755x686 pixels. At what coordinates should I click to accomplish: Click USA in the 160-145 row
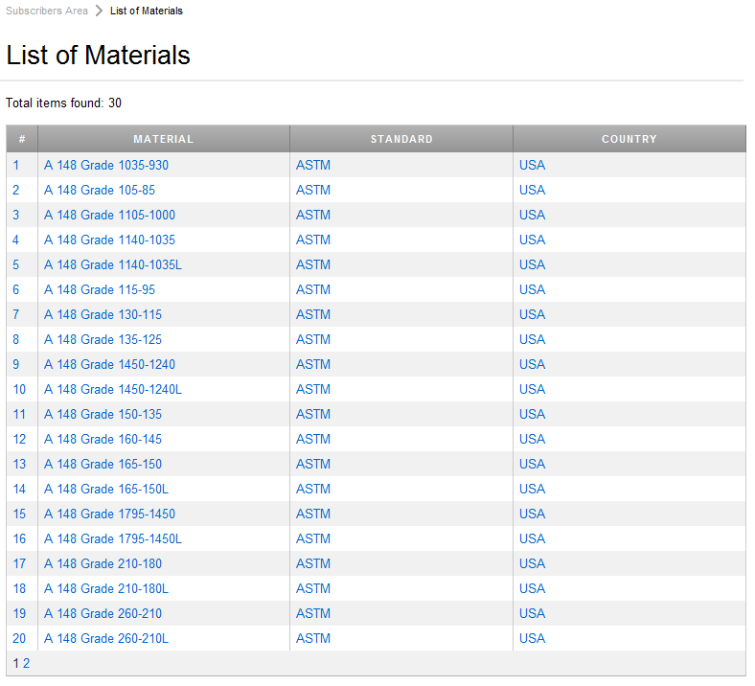(533, 439)
